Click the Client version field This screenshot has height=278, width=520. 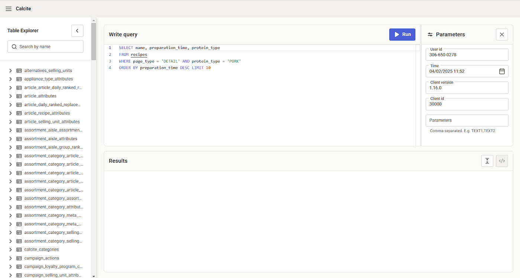467,88
